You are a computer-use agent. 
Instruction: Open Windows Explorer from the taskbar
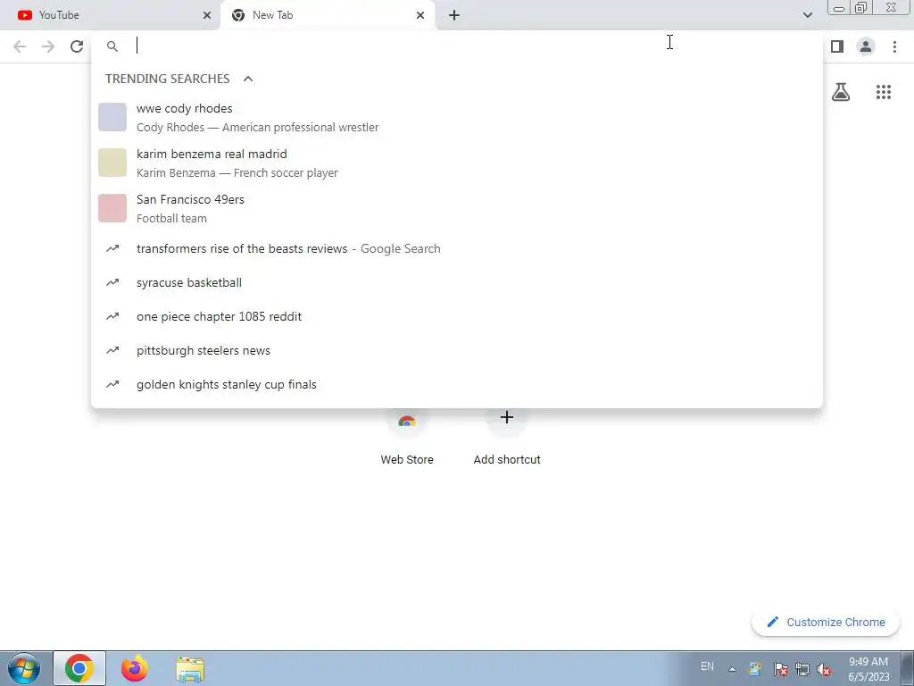[190, 669]
